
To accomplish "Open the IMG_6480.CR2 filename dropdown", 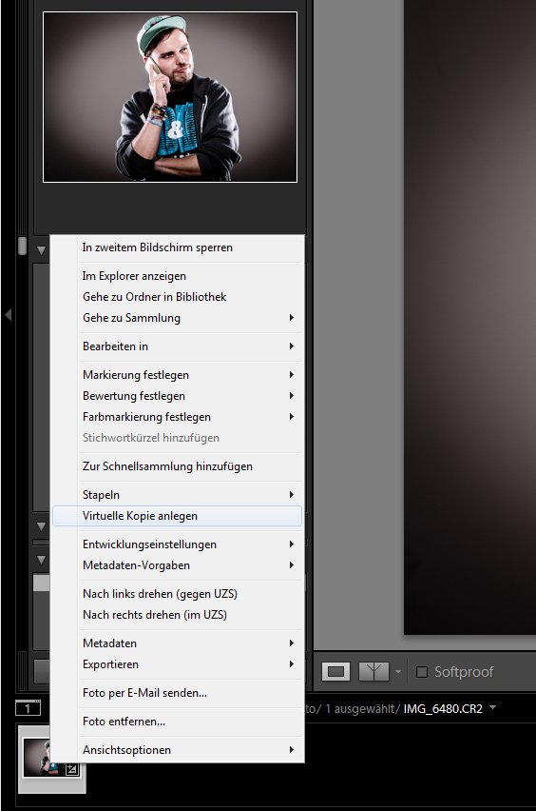I will click(x=492, y=707).
